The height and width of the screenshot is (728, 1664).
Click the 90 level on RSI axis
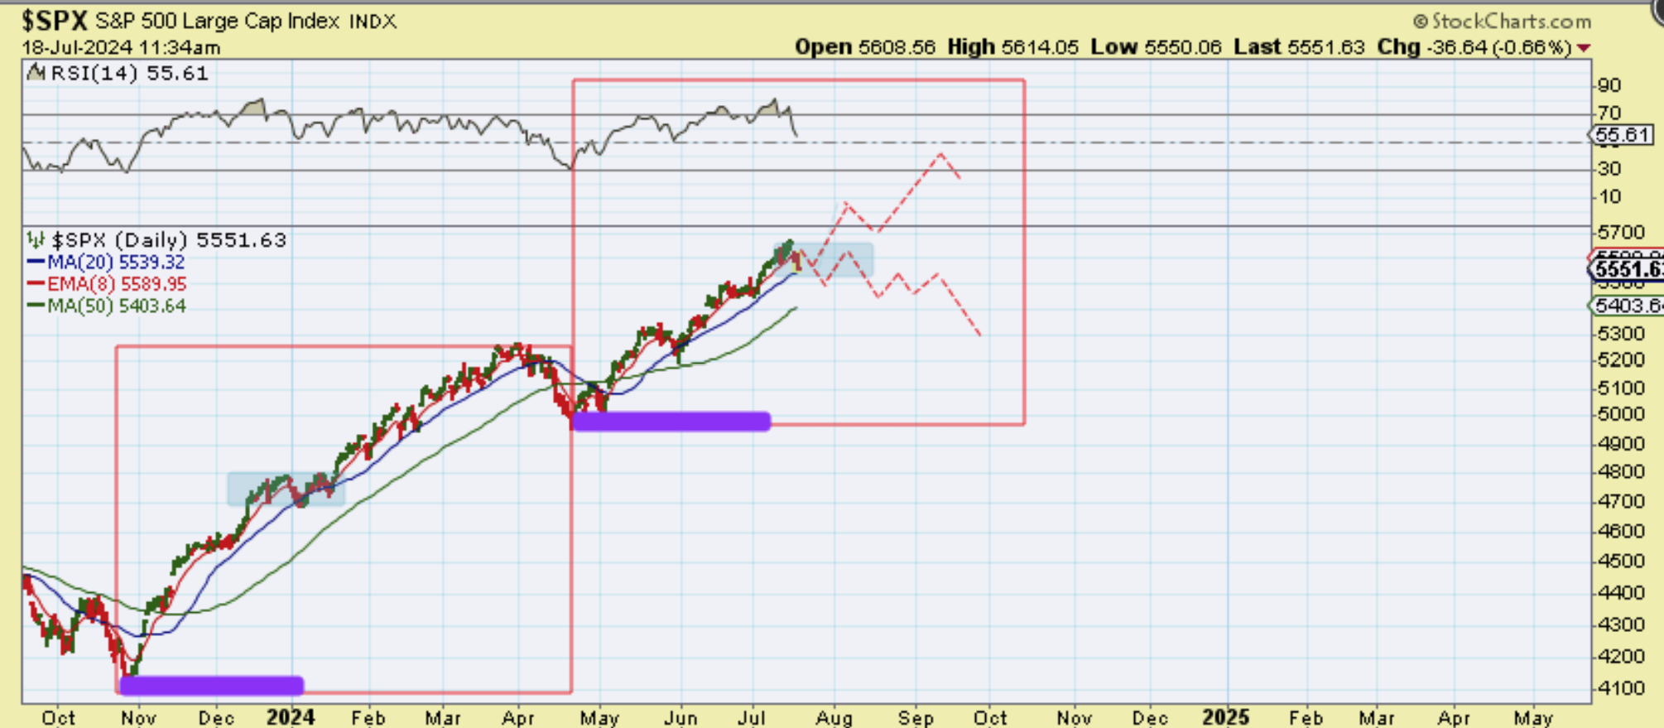(x=1609, y=85)
